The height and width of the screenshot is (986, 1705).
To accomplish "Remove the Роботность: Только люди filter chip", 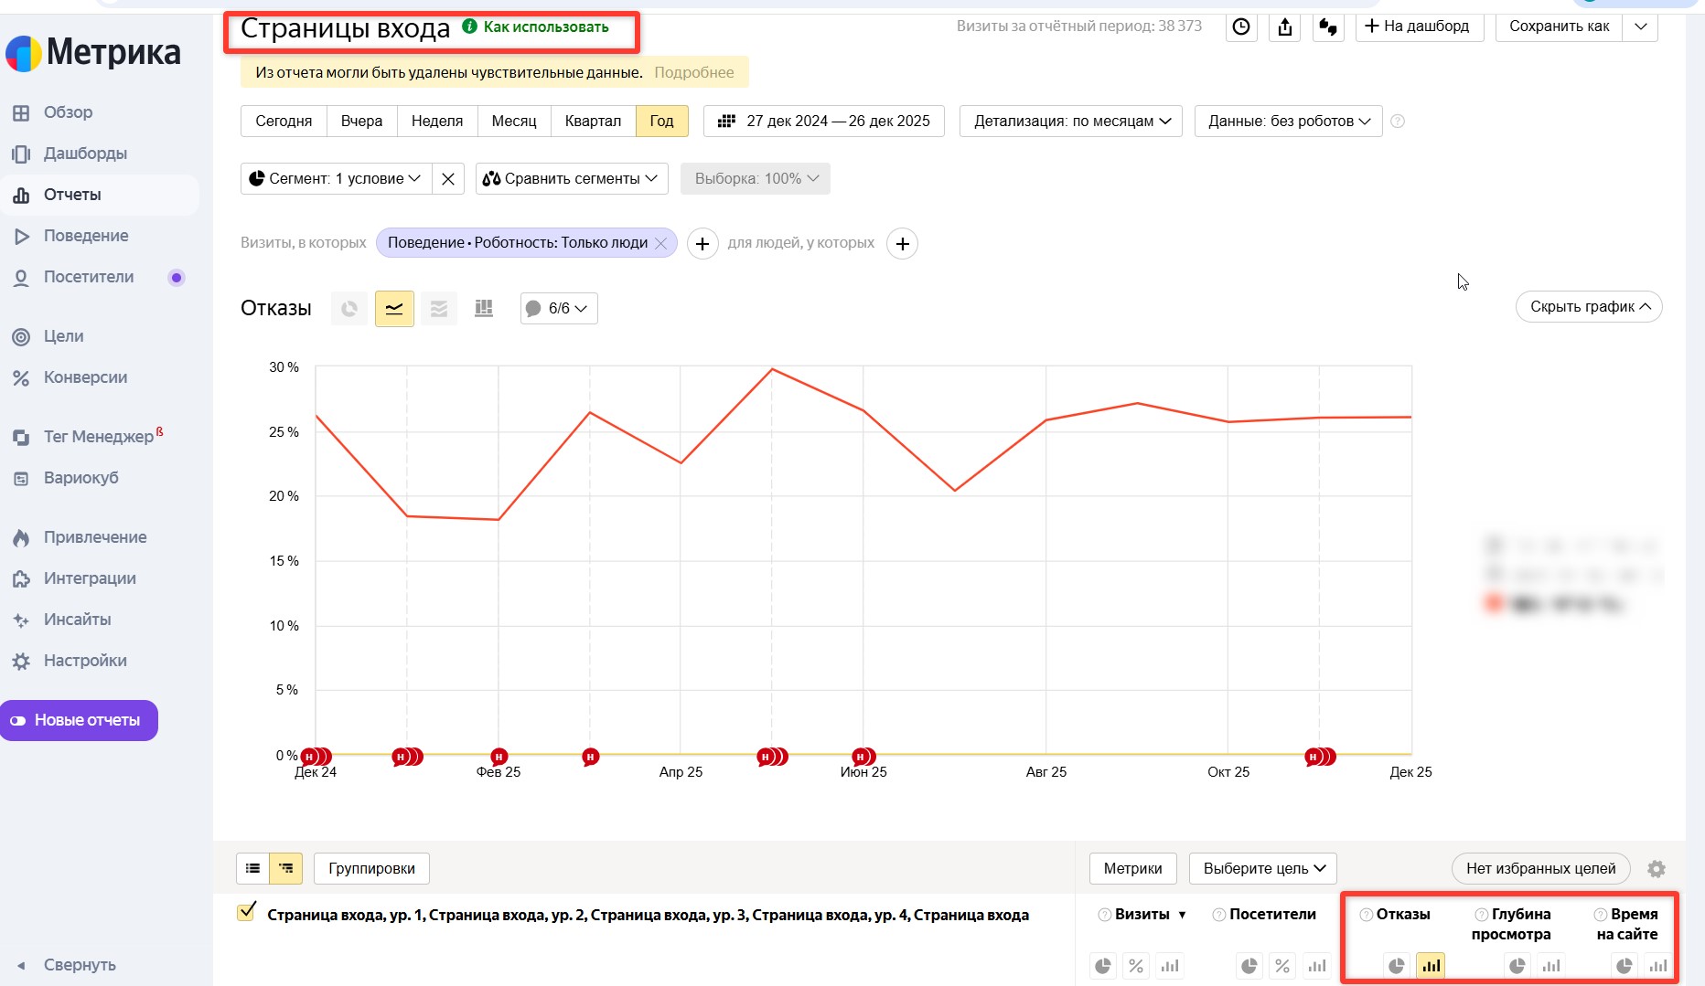I will pyautogui.click(x=661, y=243).
